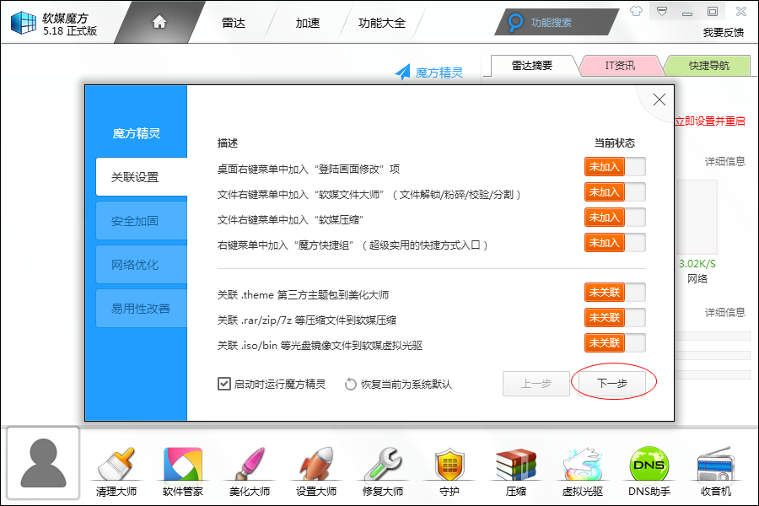Launch 美化大师 paintbrush icon

(x=250, y=464)
